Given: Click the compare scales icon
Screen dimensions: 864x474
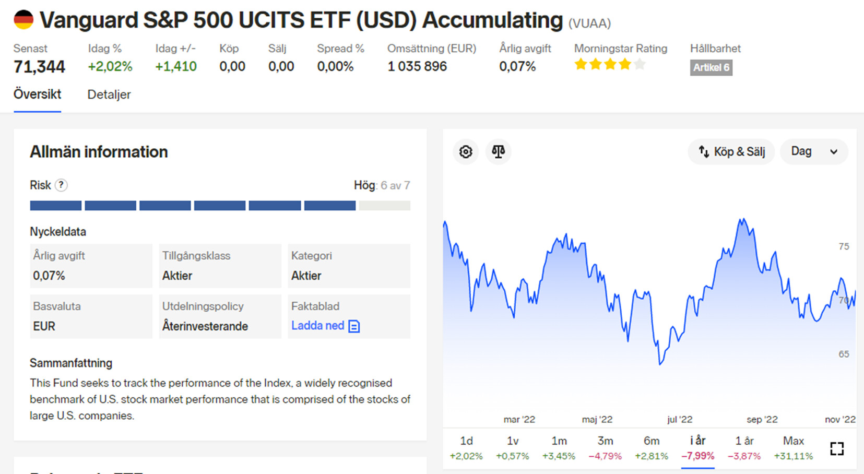Looking at the screenshot, I should tap(498, 152).
